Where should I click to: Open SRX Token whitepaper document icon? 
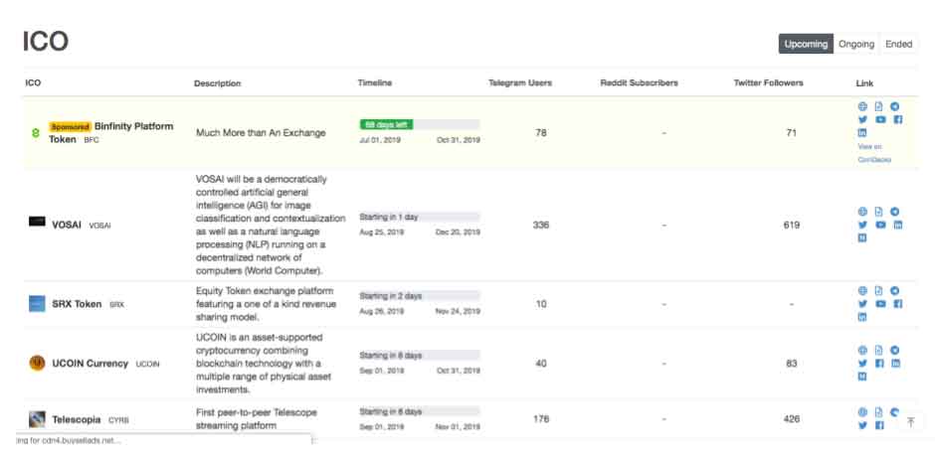click(x=878, y=291)
